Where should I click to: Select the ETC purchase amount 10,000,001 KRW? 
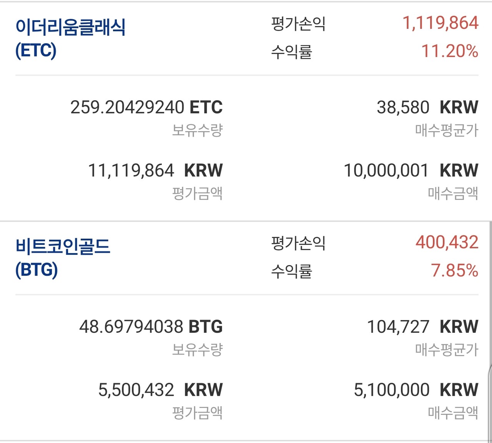(411, 170)
